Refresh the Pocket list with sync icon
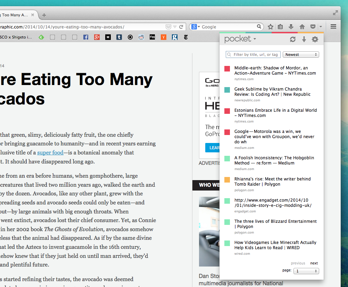Image resolution: width=348 pixels, height=287 pixels. tap(293, 40)
